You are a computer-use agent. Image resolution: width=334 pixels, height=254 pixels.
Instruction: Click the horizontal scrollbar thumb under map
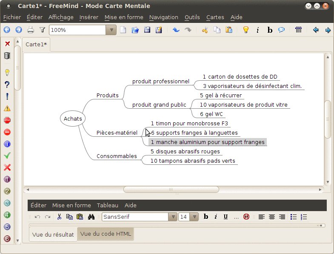point(171,189)
